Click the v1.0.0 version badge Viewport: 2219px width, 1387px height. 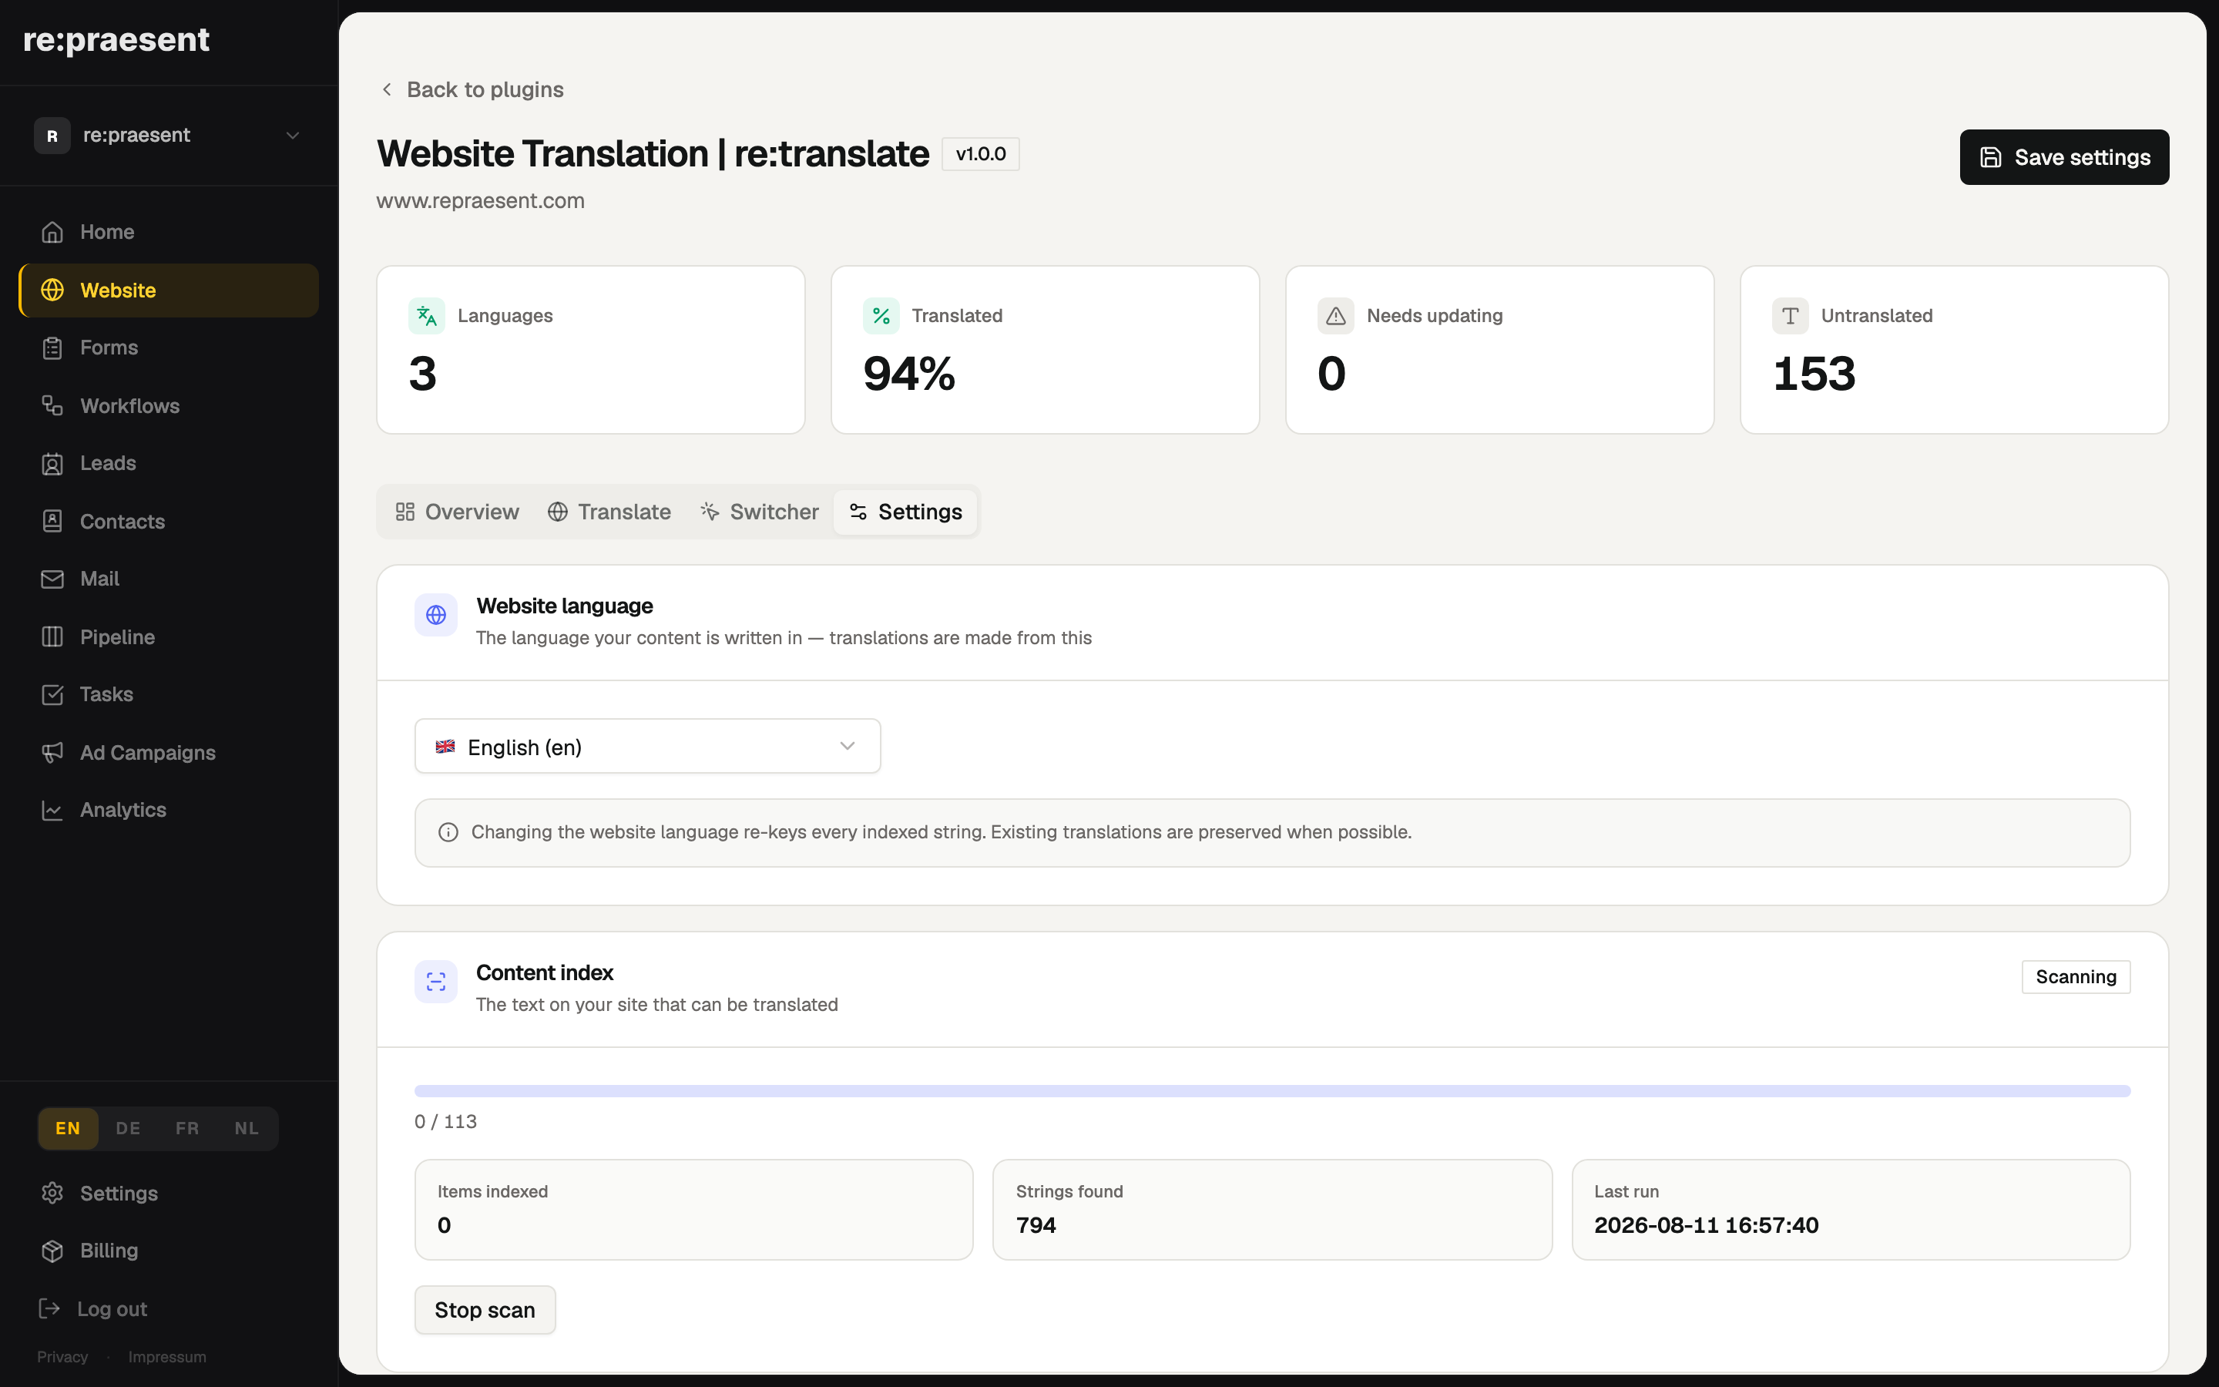click(980, 154)
